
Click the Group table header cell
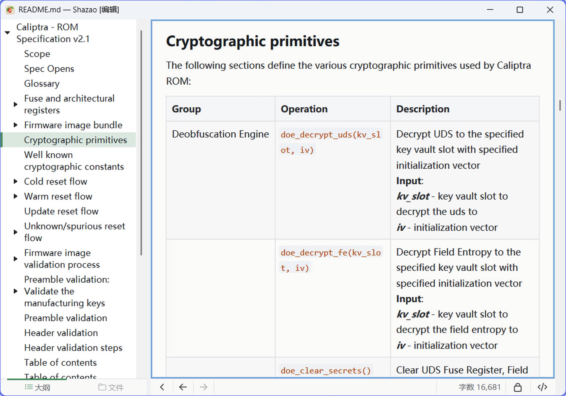221,109
